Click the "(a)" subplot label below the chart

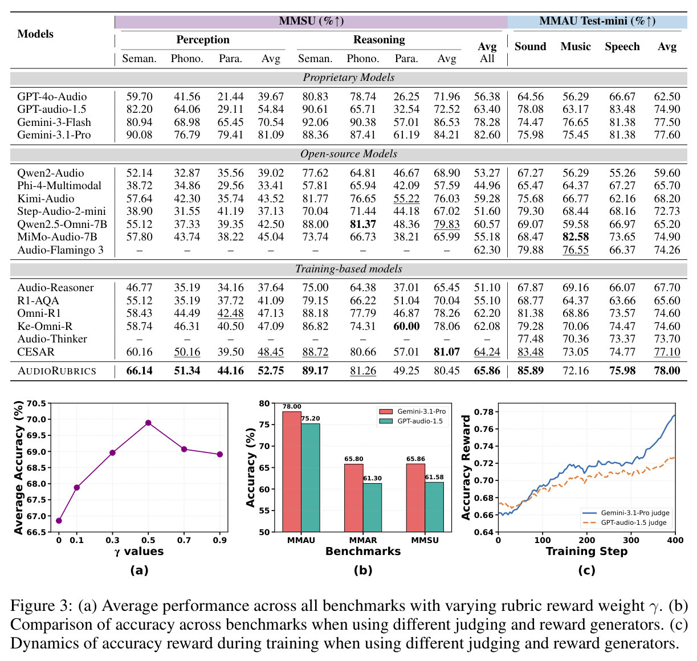click(139, 570)
